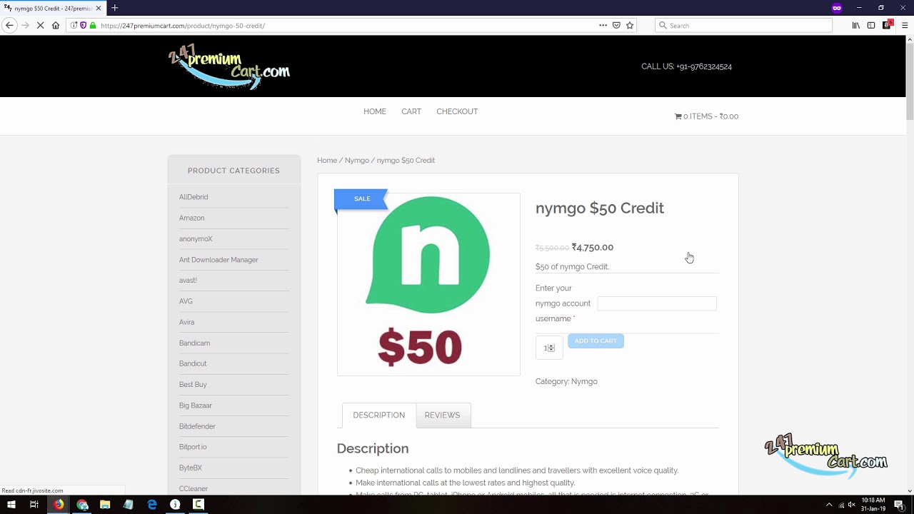Open the Bandicam category
This screenshot has width=914, height=514.
point(194,343)
